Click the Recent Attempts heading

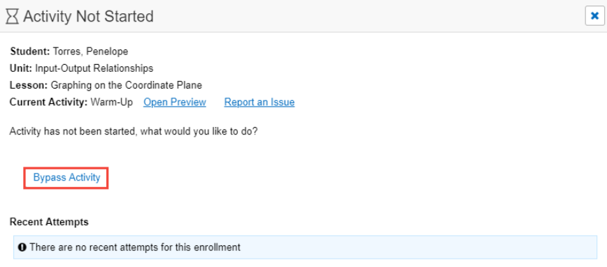coord(49,222)
